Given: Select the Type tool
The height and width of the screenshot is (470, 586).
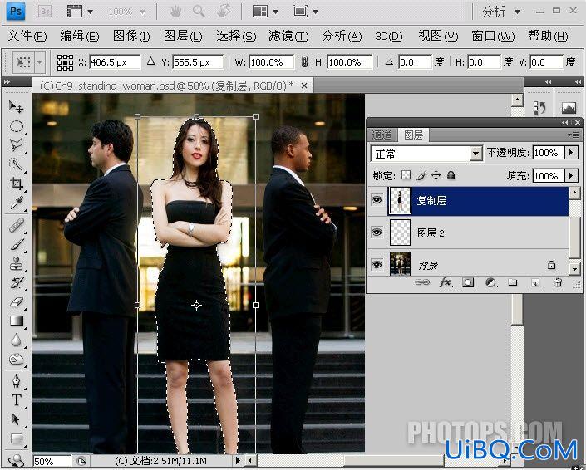Looking at the screenshot, I should pyautogui.click(x=16, y=399).
